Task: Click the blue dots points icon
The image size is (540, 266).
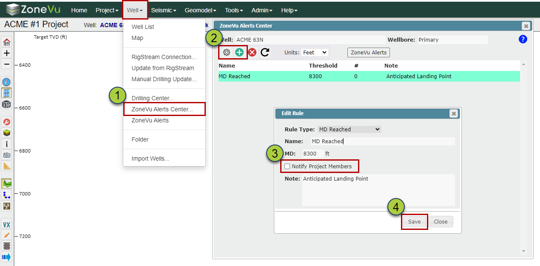Action: click(7, 195)
